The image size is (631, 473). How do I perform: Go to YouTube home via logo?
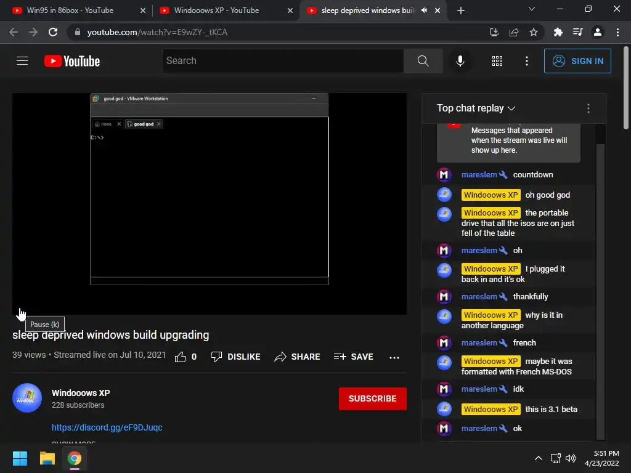(x=72, y=61)
